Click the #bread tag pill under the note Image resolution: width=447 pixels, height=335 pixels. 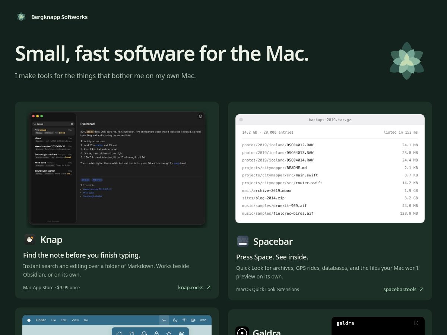point(85,180)
